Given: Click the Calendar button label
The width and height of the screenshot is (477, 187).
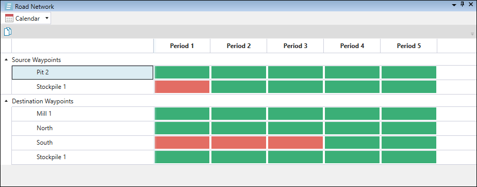Looking at the screenshot, I should point(28,18).
